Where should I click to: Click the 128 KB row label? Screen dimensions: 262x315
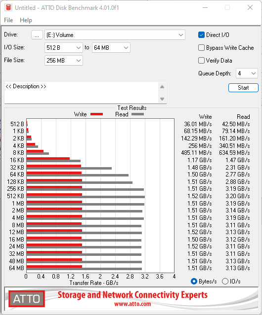click(x=15, y=181)
